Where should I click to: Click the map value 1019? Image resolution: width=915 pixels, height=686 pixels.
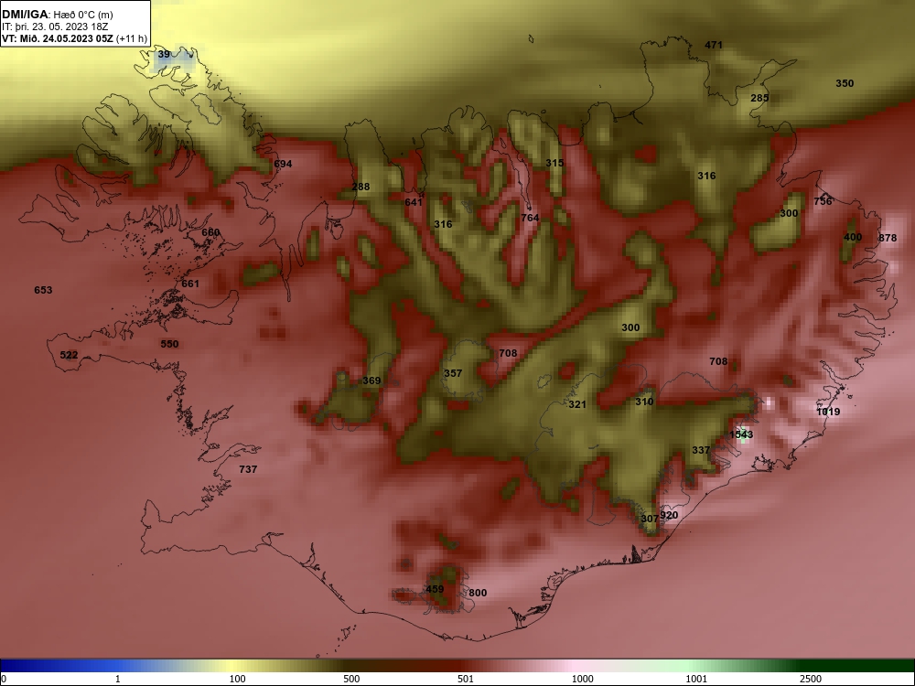[x=828, y=412]
